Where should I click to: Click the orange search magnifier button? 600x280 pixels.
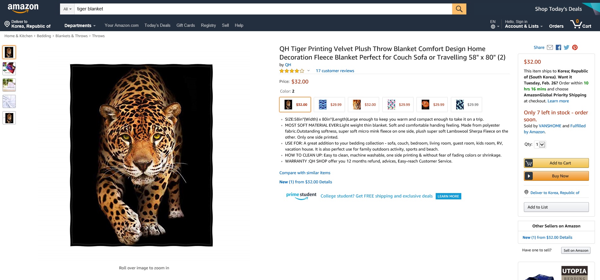(x=459, y=9)
